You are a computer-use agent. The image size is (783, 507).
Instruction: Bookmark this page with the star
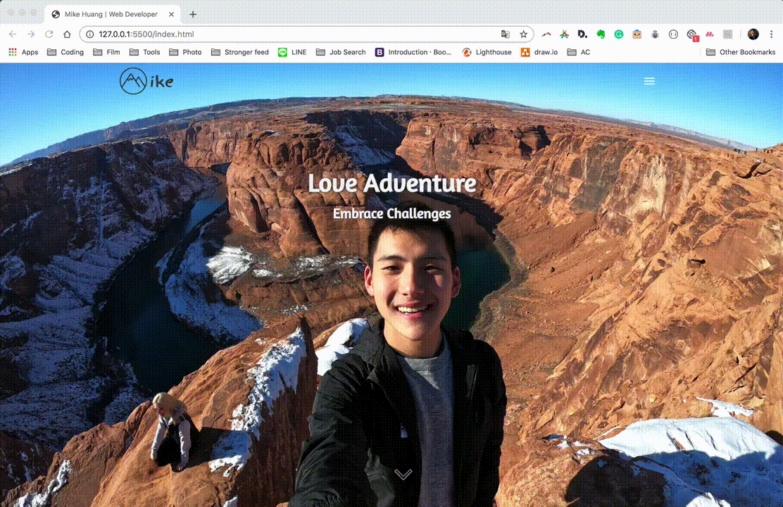coord(523,34)
